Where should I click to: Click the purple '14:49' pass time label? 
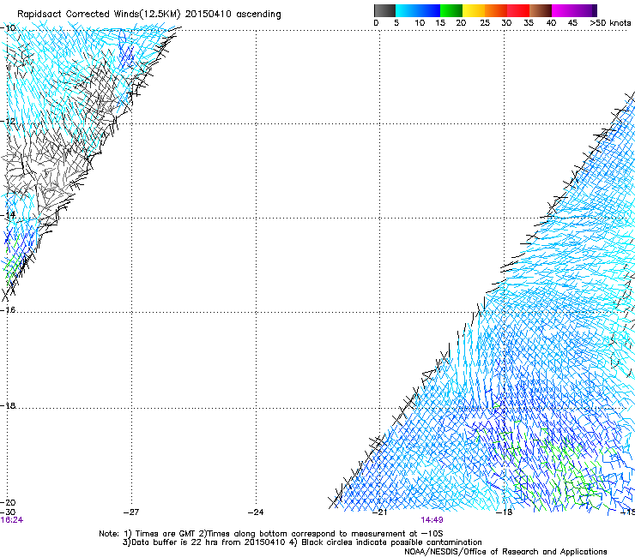[432, 520]
